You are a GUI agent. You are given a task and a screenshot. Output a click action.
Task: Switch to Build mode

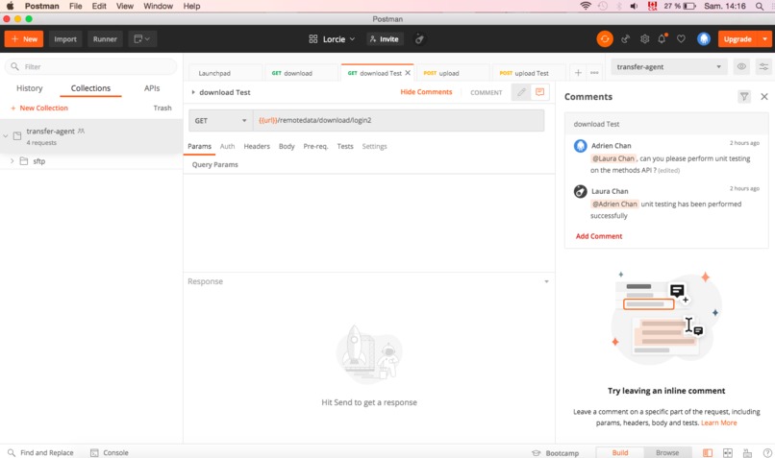tap(620, 452)
